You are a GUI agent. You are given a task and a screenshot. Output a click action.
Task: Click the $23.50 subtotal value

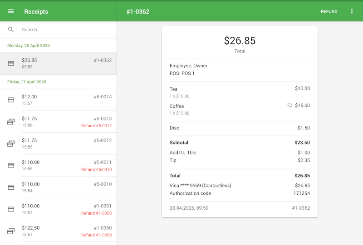[x=302, y=143]
